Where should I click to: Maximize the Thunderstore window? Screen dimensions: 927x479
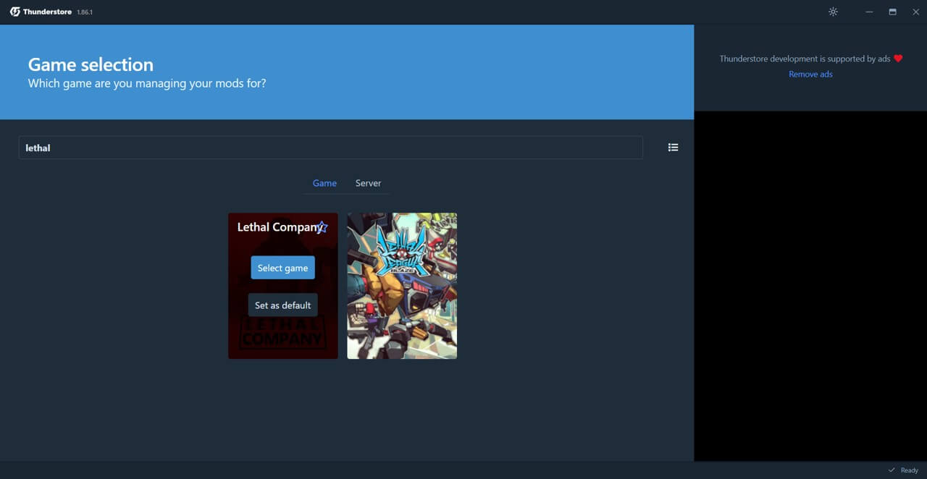pyautogui.click(x=893, y=12)
